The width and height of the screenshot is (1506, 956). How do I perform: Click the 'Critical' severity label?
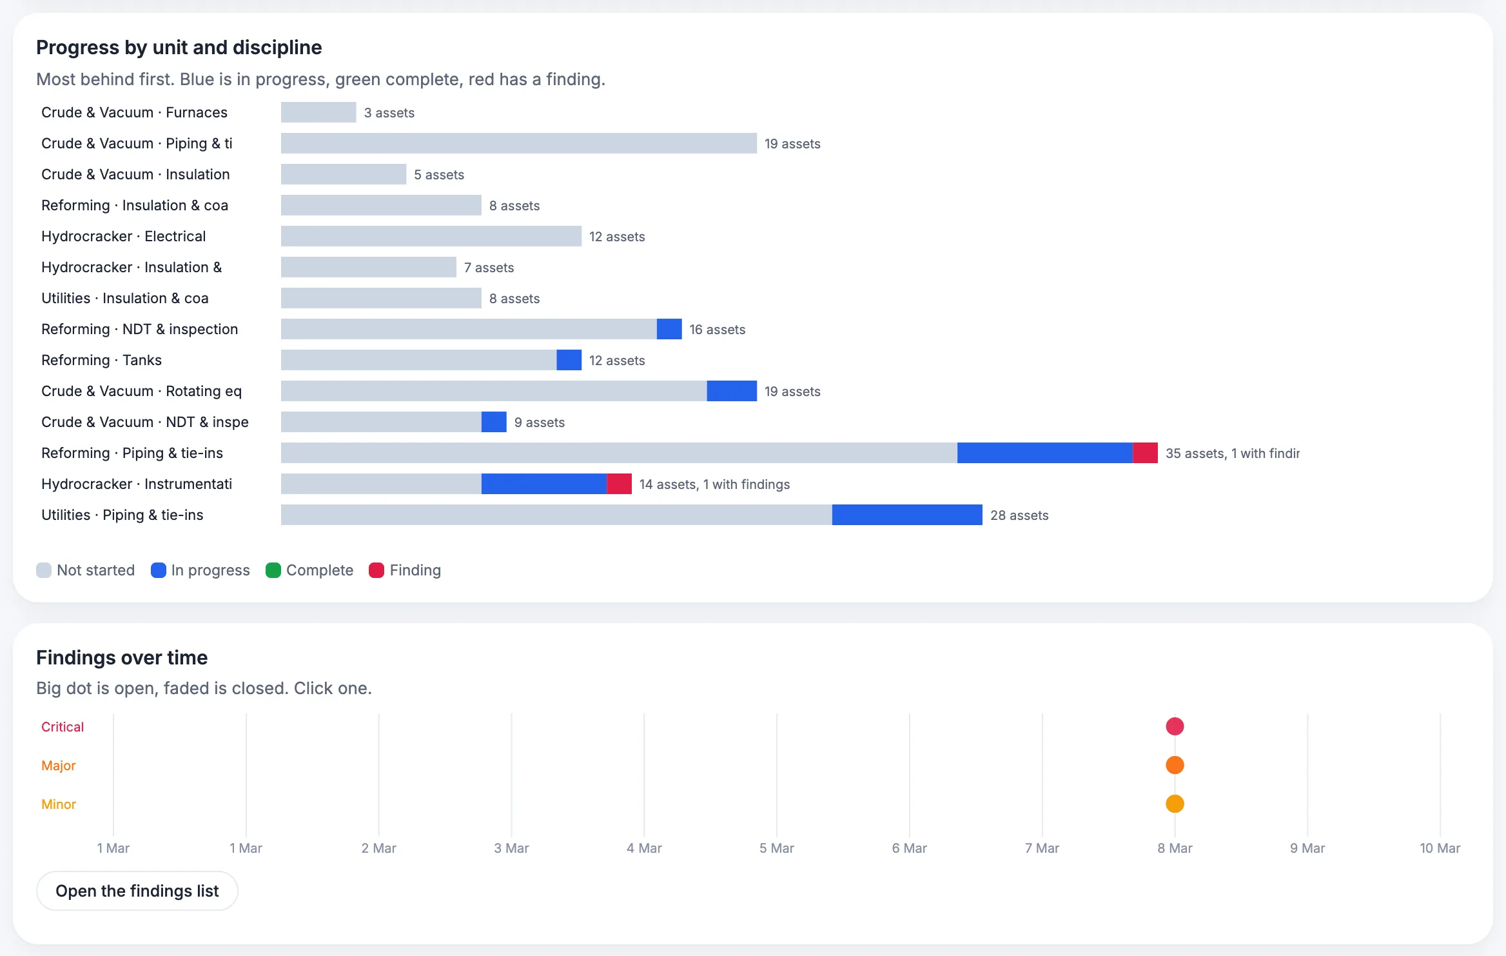(x=63, y=726)
